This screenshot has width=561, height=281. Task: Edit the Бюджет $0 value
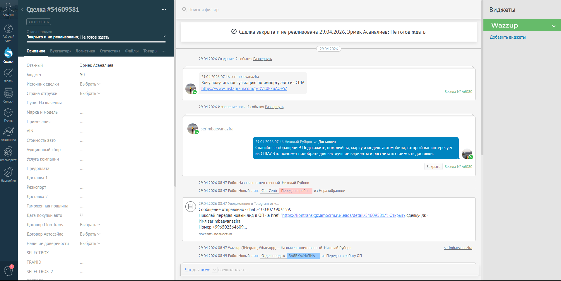pos(82,75)
